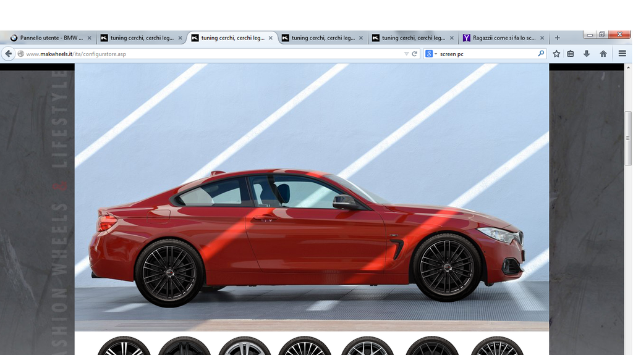Open the downloads arrow icon

pos(587,54)
